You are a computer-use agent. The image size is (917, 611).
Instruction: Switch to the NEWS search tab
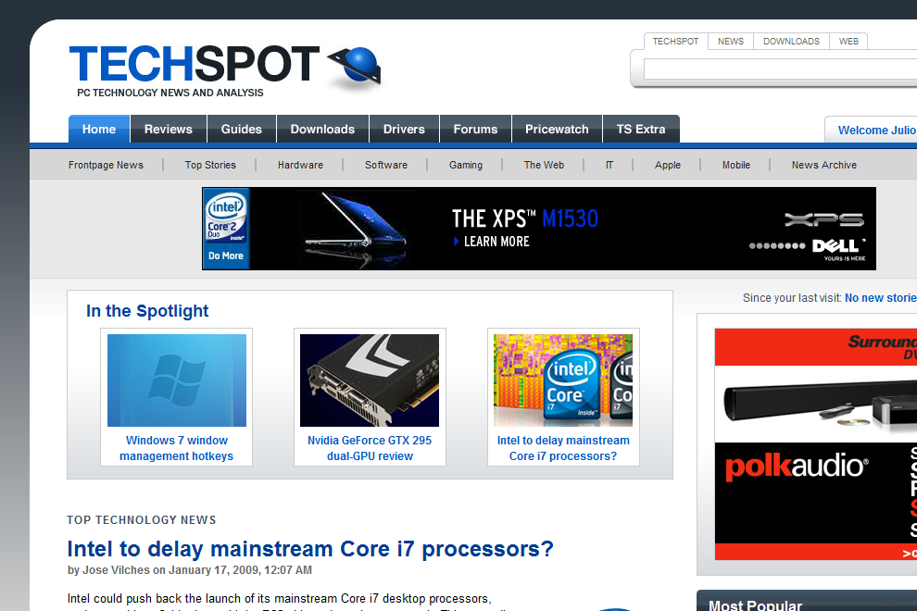(x=731, y=42)
